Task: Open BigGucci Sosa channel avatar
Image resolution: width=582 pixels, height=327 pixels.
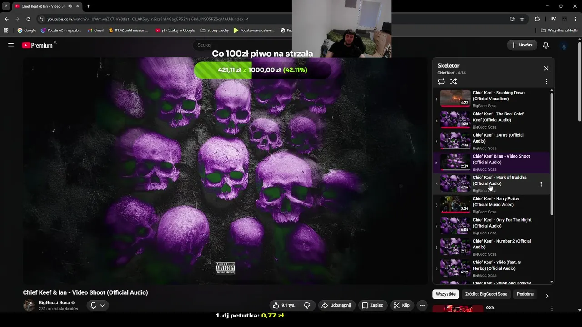Action: coord(29,306)
